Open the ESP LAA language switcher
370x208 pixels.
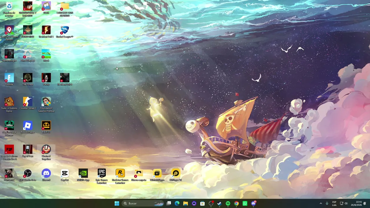(x=334, y=203)
